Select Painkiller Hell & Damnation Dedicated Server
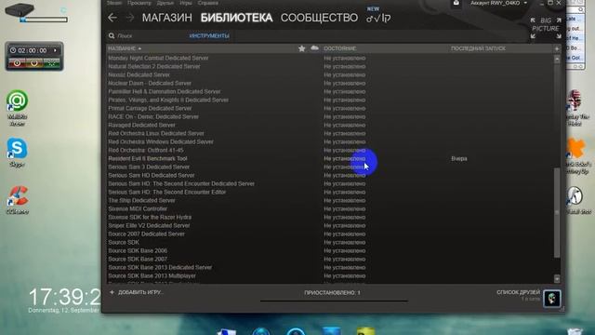 164,91
